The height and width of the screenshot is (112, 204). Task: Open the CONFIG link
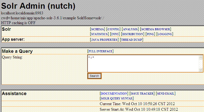click(x=113, y=29)
